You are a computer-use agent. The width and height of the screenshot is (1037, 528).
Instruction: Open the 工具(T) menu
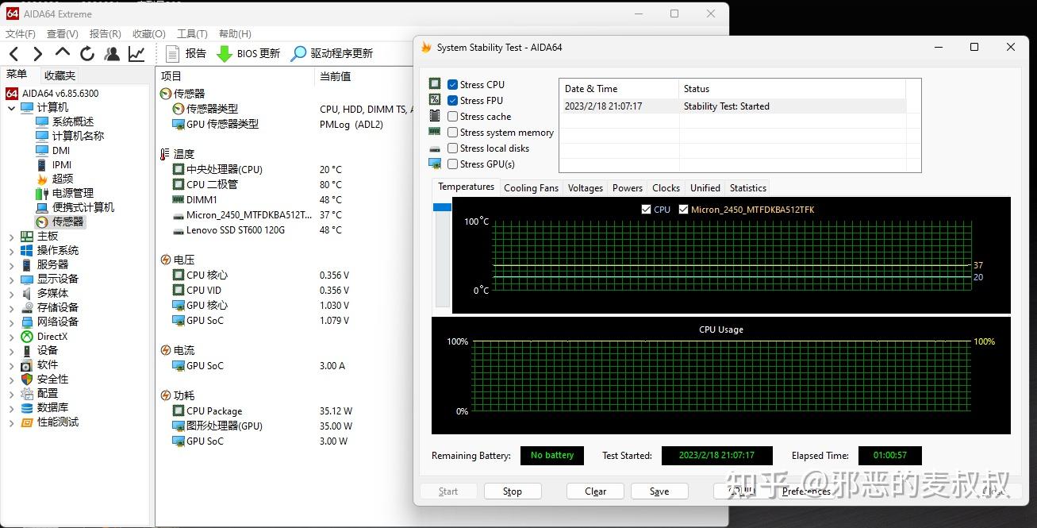(192, 34)
